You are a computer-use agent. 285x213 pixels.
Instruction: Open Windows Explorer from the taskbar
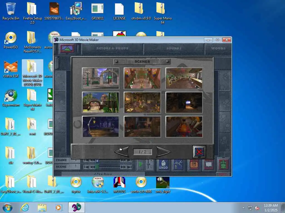click(42, 207)
